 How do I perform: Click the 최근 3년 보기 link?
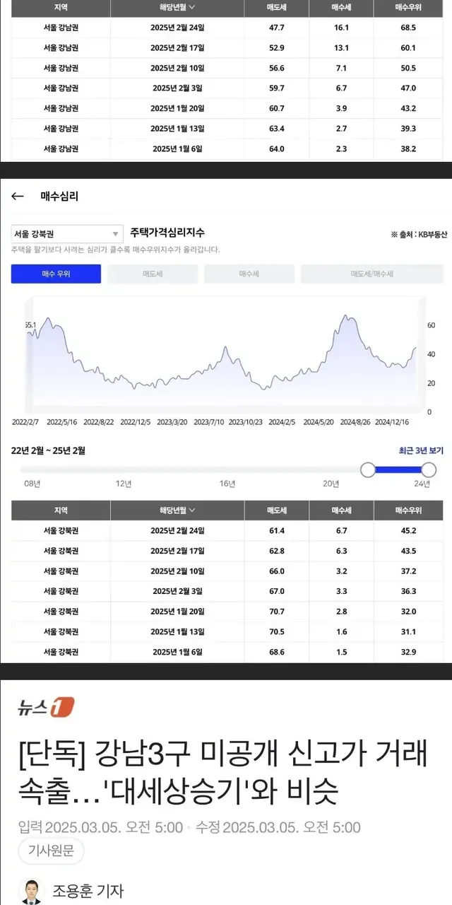(x=421, y=450)
